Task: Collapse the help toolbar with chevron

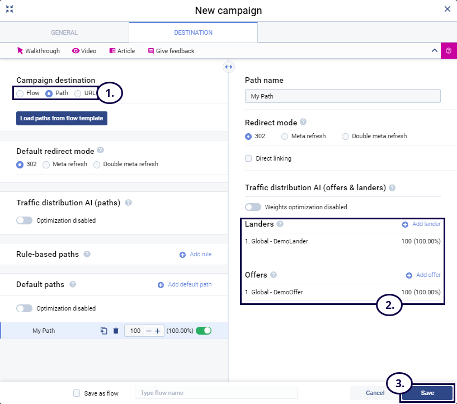Action: pyautogui.click(x=434, y=50)
